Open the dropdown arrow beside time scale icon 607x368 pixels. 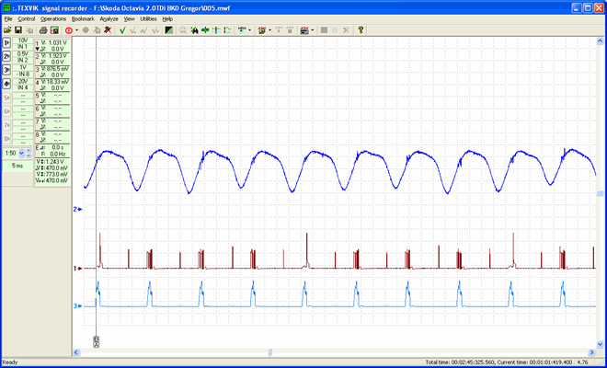(x=249, y=30)
